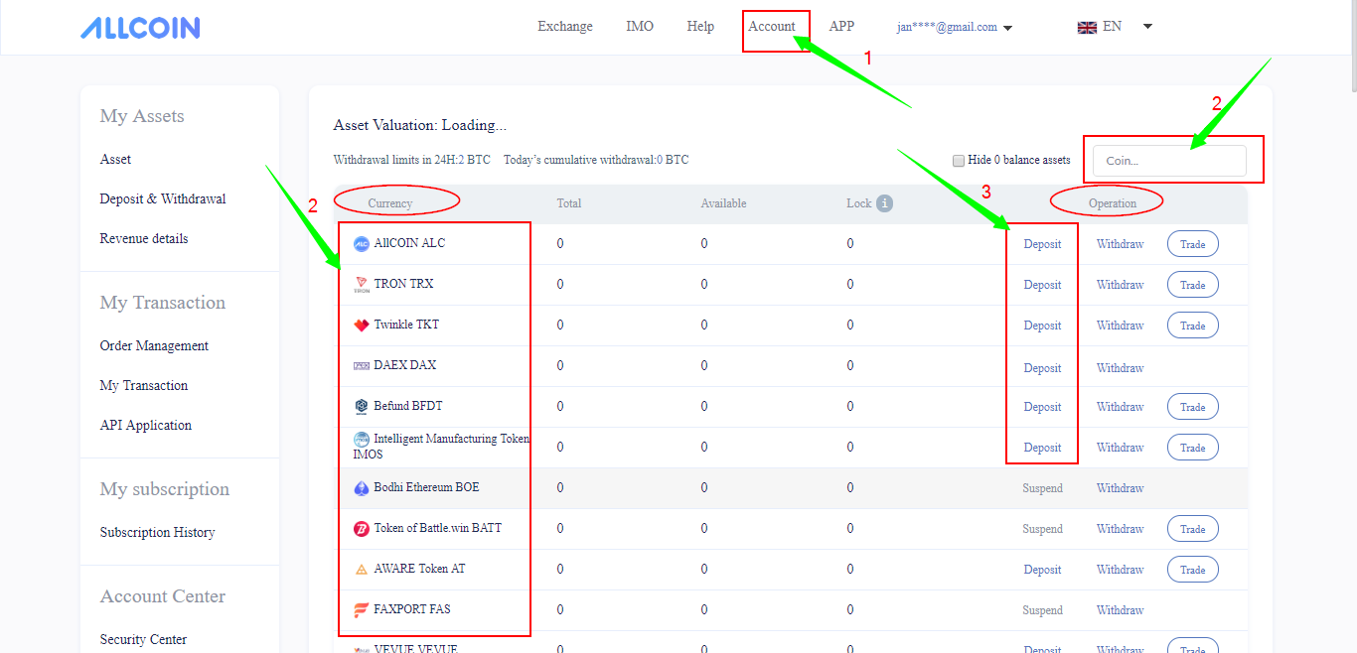The image size is (1357, 653).
Task: Click the Total column header
Action: [x=569, y=203]
